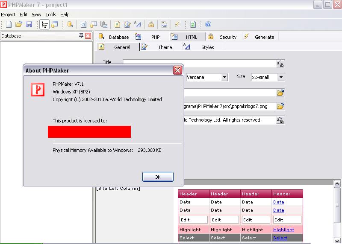Create a new project with blank page icon
342x244 pixels.
click(x=9, y=24)
